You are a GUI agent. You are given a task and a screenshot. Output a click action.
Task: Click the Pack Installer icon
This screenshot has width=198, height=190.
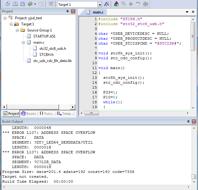[146, 4]
